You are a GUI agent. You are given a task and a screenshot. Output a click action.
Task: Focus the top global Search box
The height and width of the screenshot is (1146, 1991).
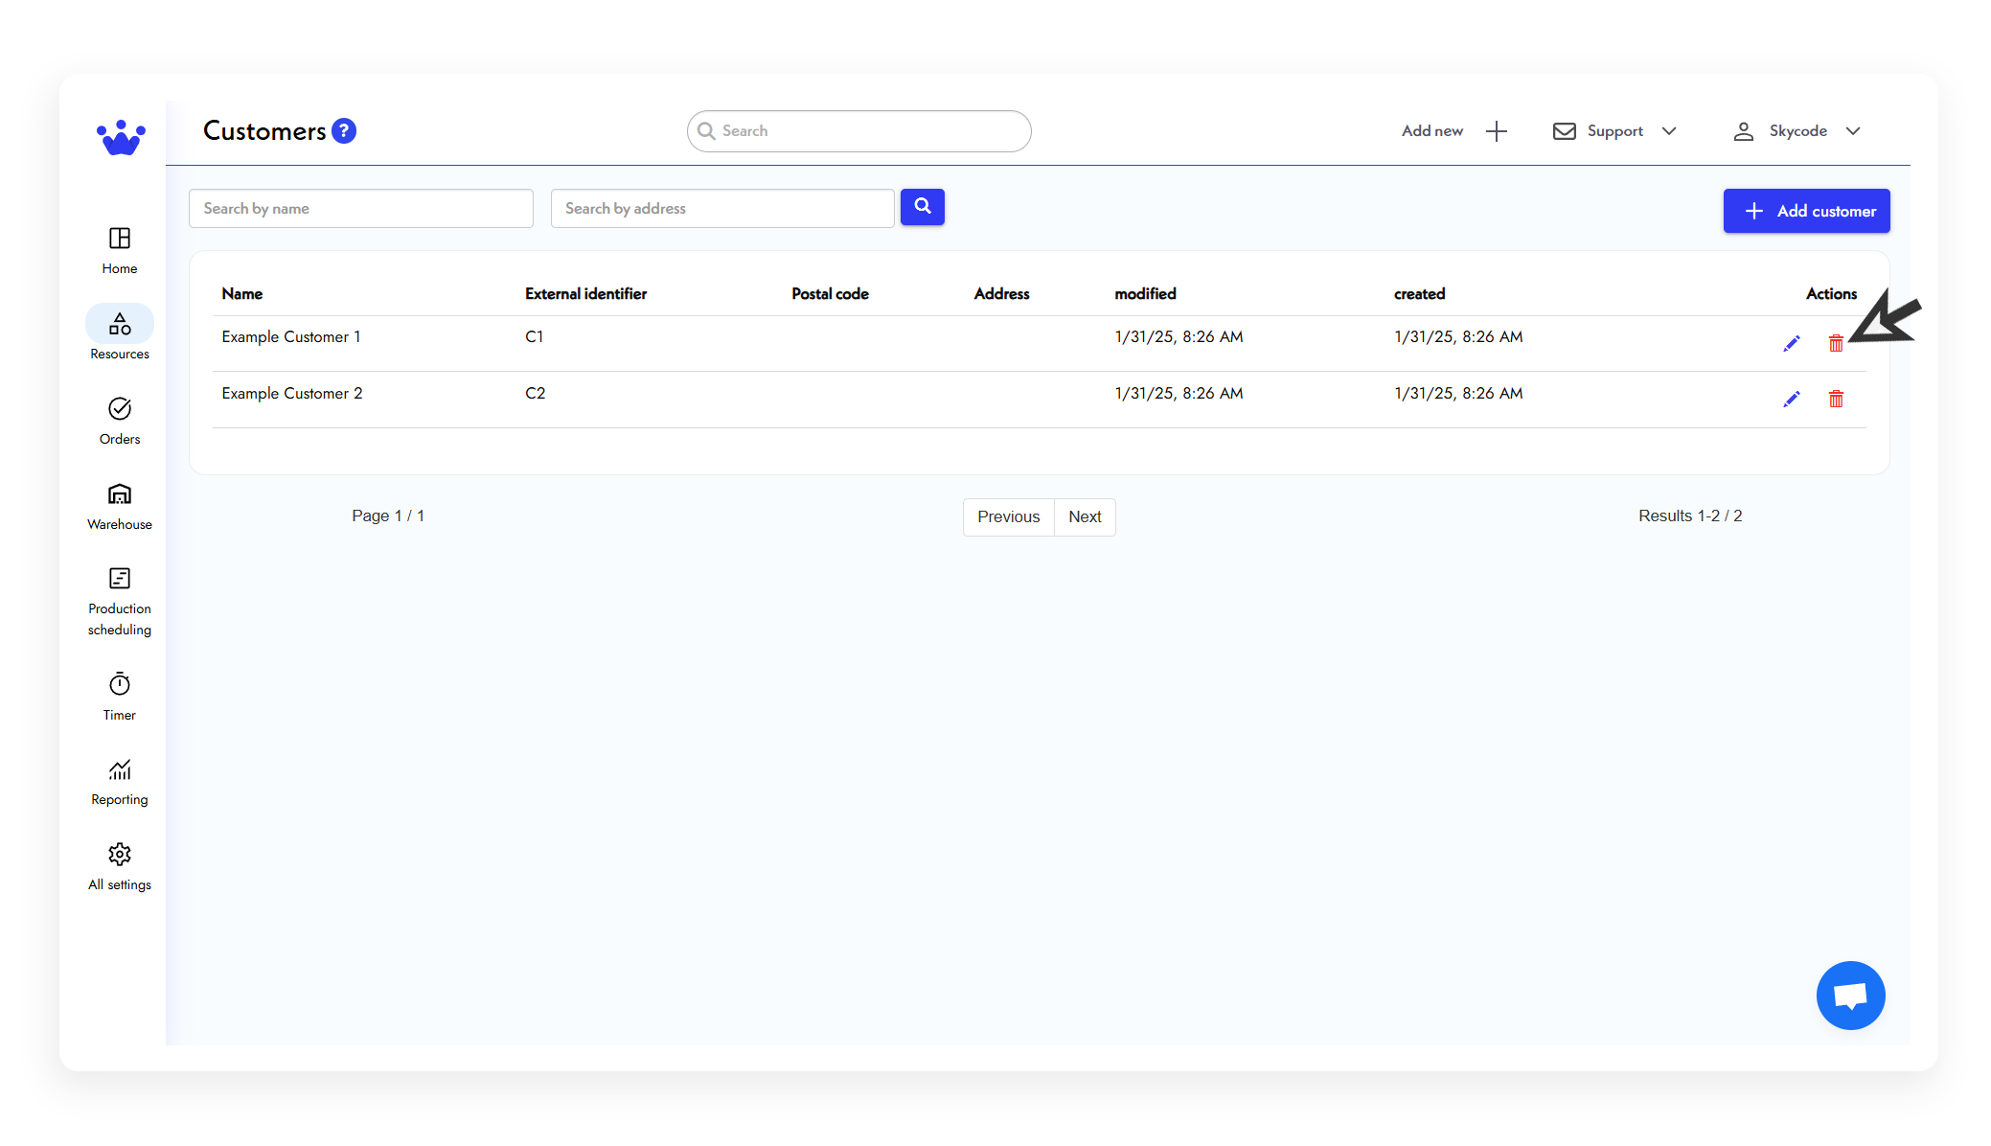tap(859, 131)
